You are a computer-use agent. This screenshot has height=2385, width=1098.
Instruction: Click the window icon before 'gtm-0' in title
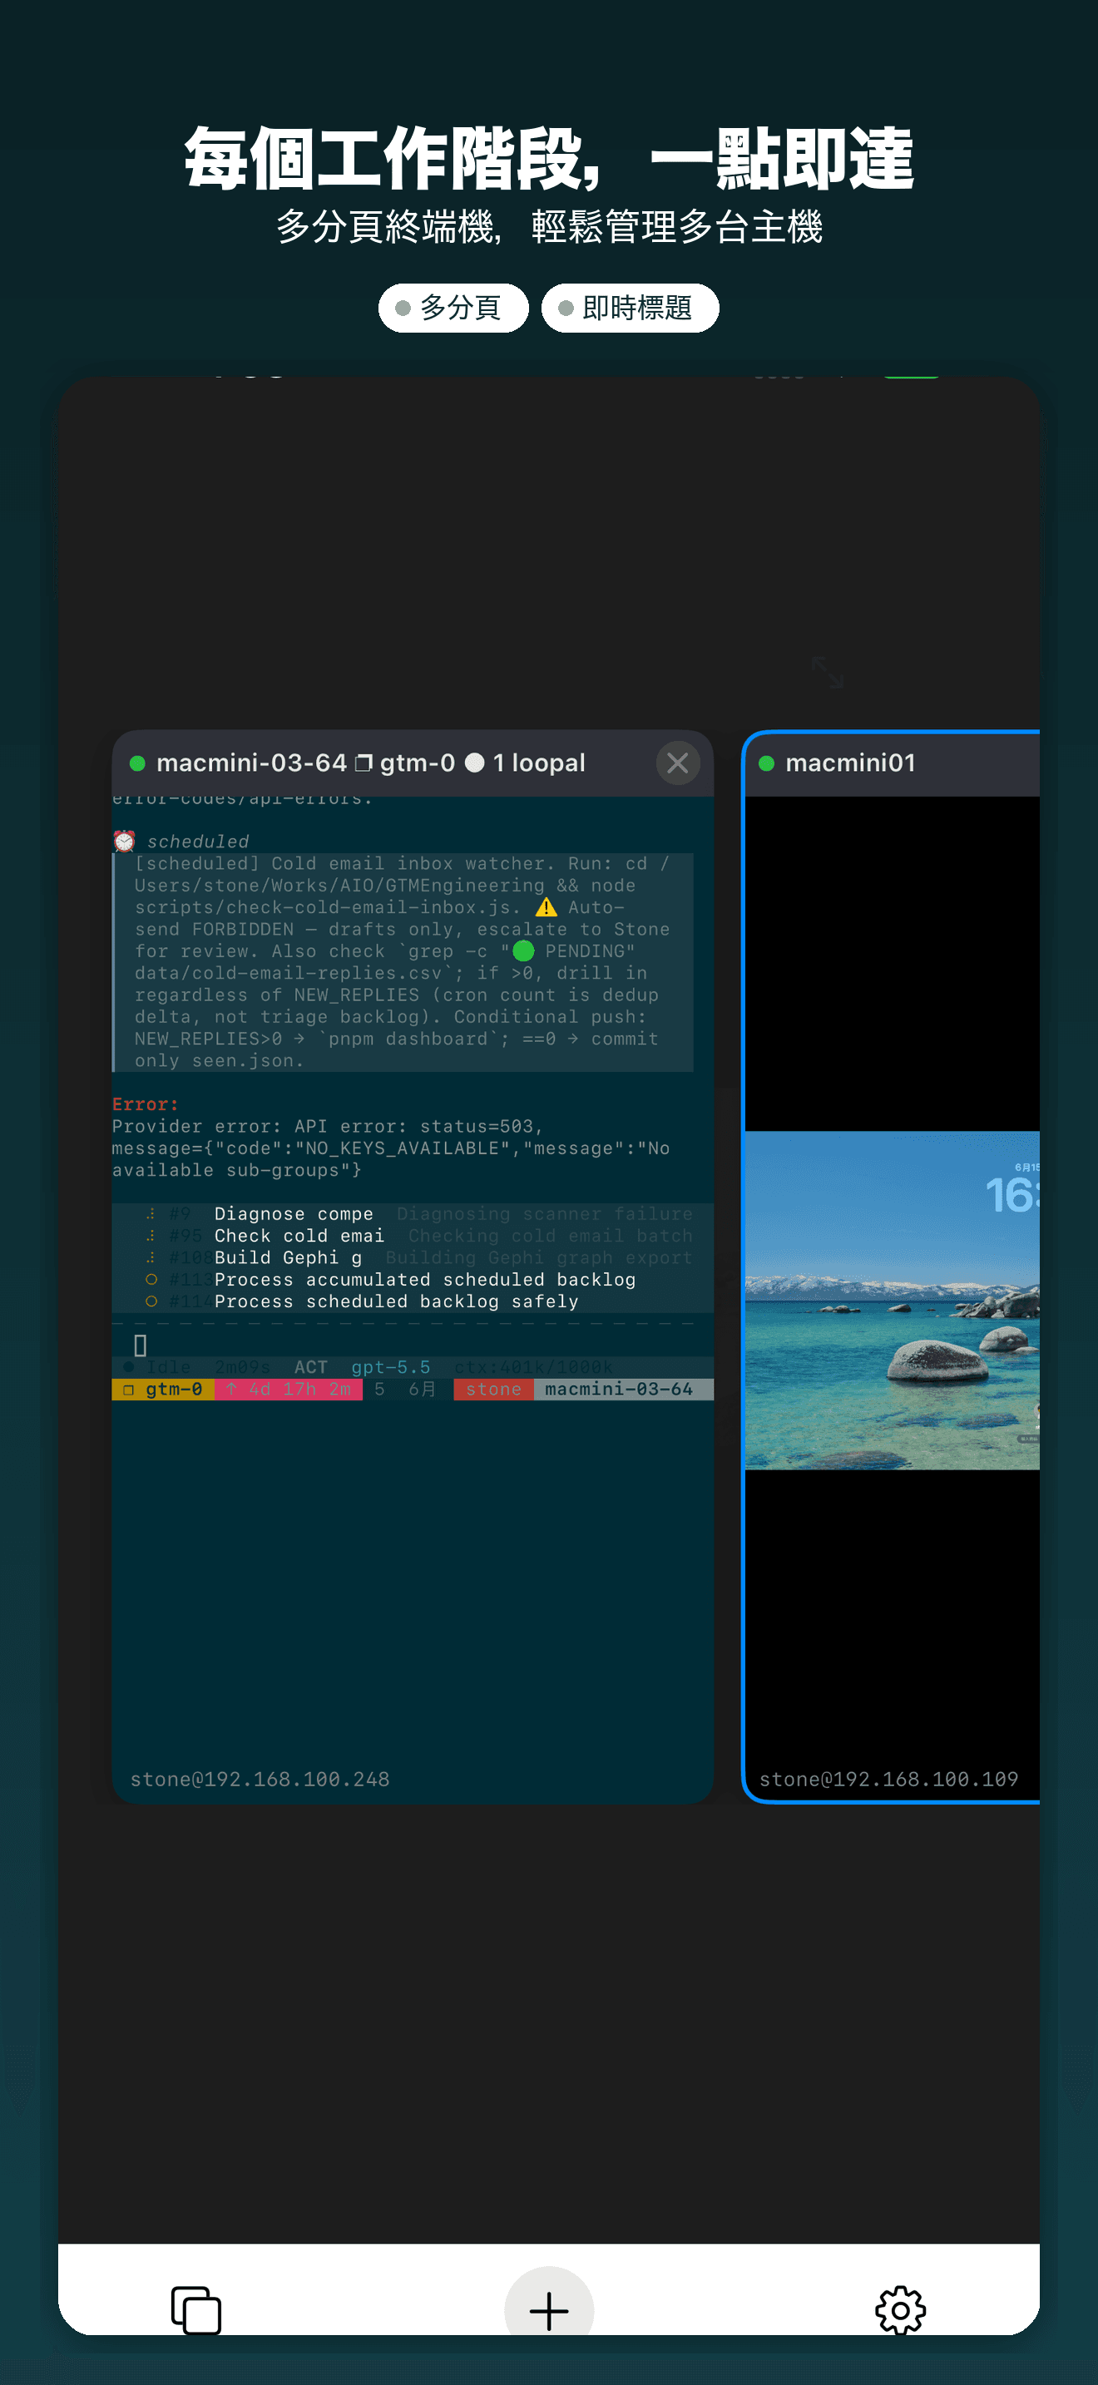364,763
